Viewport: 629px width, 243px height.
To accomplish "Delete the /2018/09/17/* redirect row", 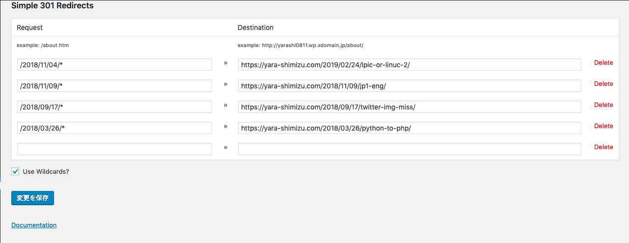I will (603, 105).
